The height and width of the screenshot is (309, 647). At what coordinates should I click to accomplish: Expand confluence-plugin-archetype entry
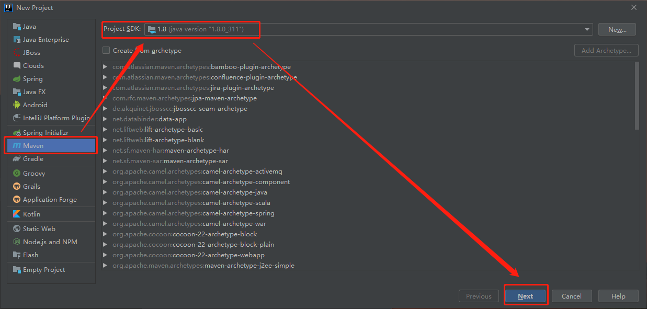(x=105, y=77)
